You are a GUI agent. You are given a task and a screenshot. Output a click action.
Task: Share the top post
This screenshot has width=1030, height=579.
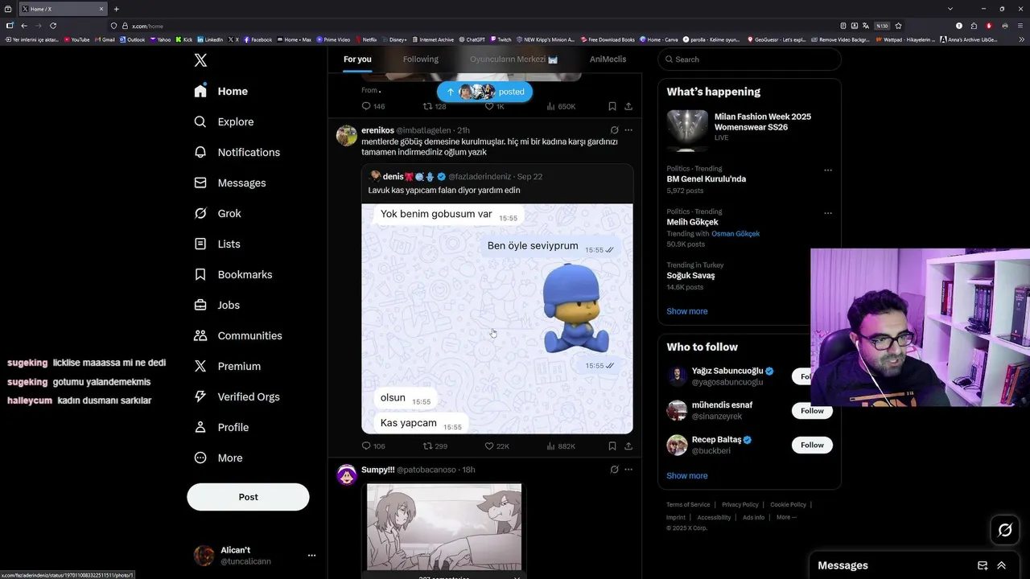pyautogui.click(x=628, y=106)
